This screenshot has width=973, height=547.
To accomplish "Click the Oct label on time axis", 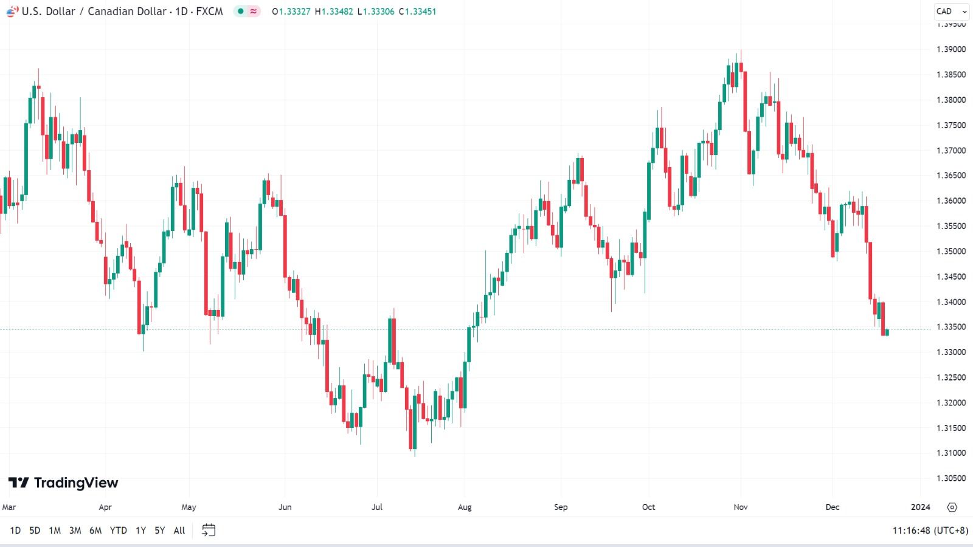I will click(649, 507).
